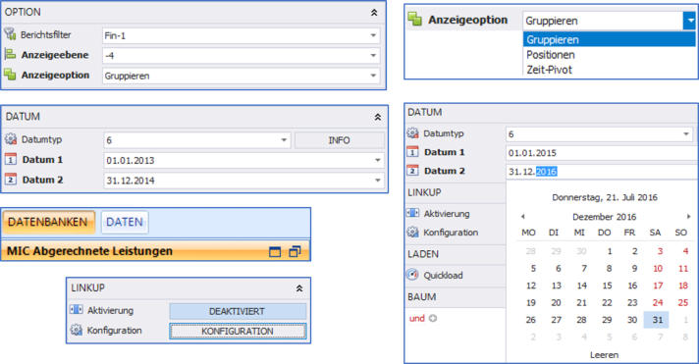Toggle the DEAKTIVIERT activation button

[x=238, y=311]
